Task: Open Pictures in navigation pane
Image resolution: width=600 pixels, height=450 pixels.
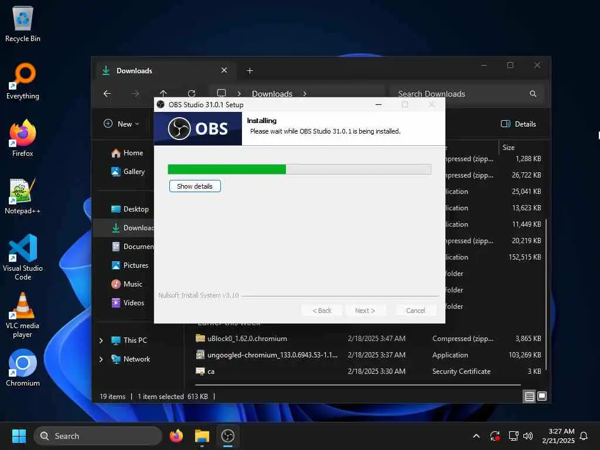Action: pos(130,265)
